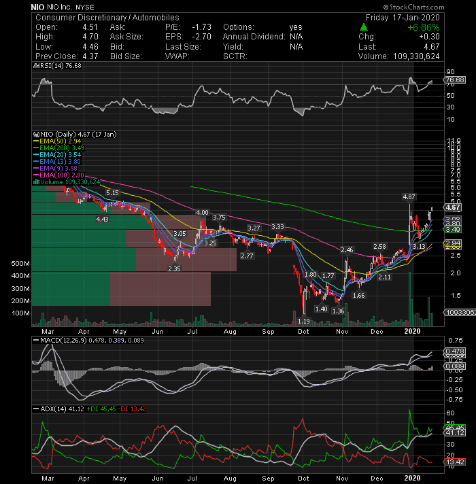Click the Options yes value

[296, 27]
